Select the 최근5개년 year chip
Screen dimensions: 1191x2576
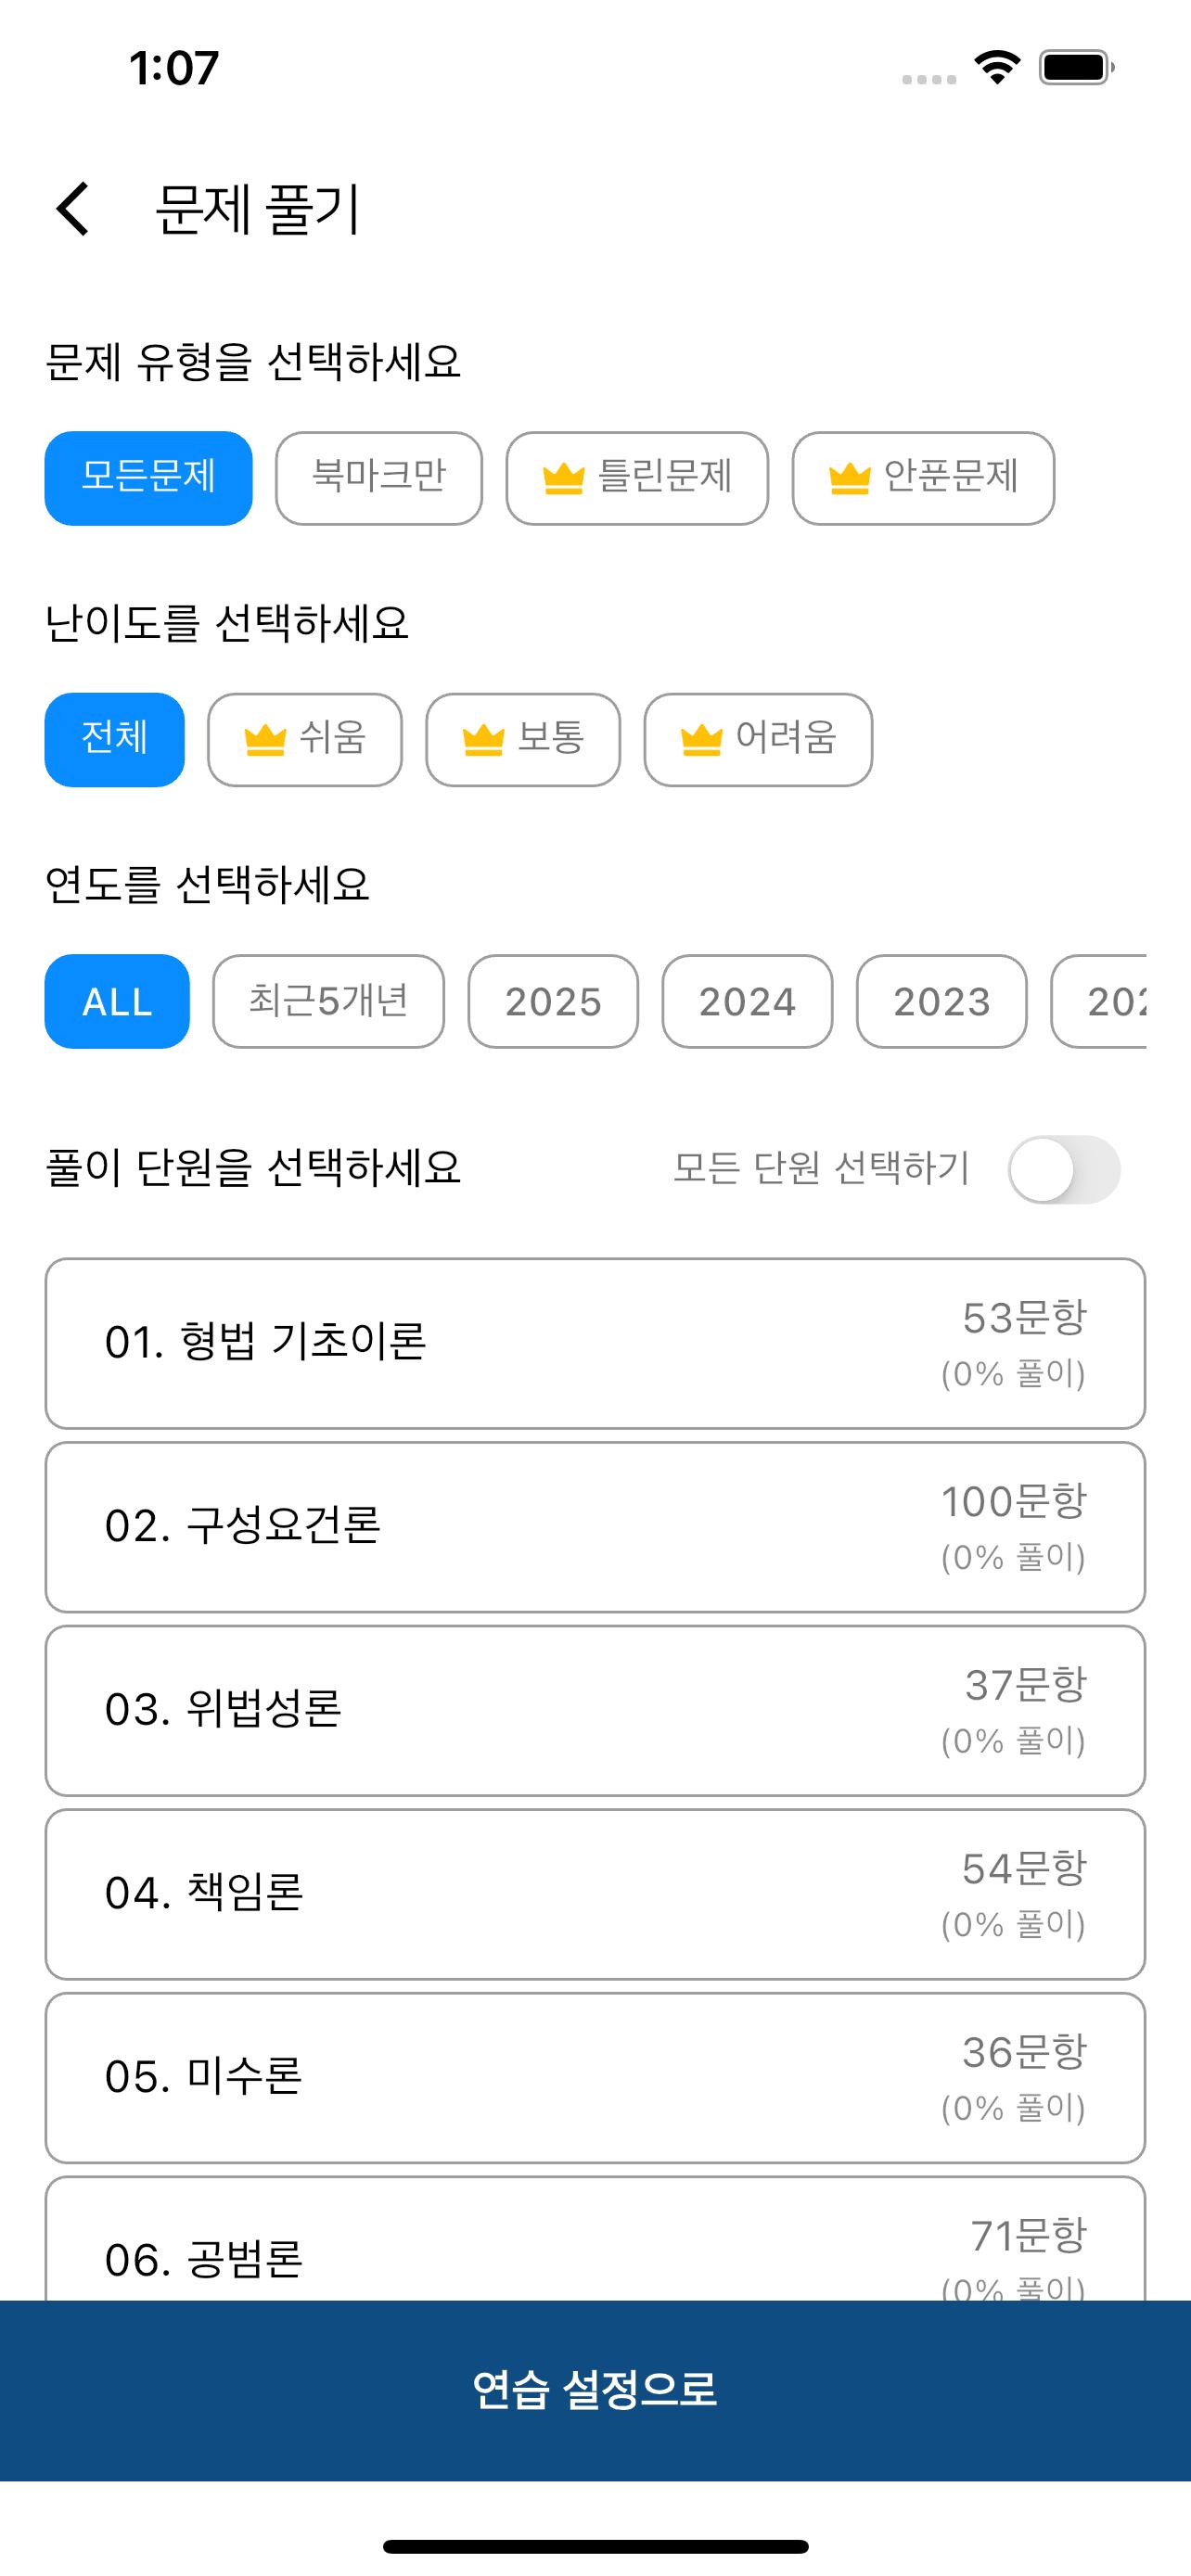coord(328,1001)
